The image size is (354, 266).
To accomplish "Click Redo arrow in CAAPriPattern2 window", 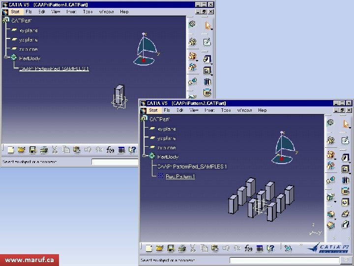I will tap(237, 248).
